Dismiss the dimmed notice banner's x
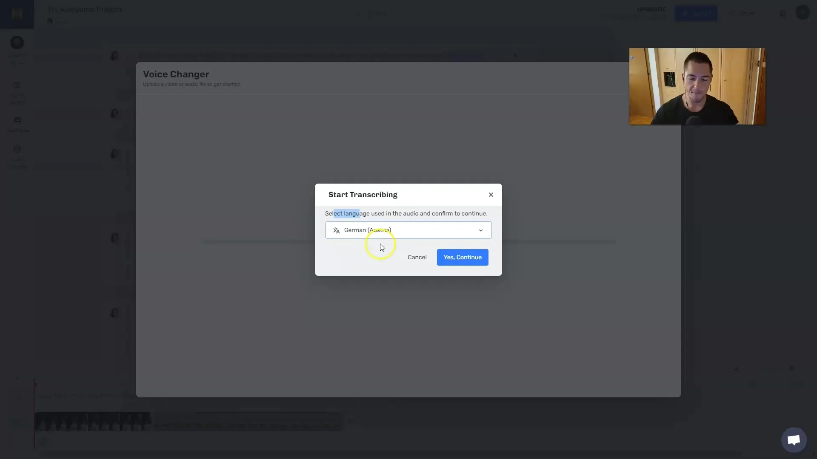This screenshot has height=459, width=817. click(515, 56)
